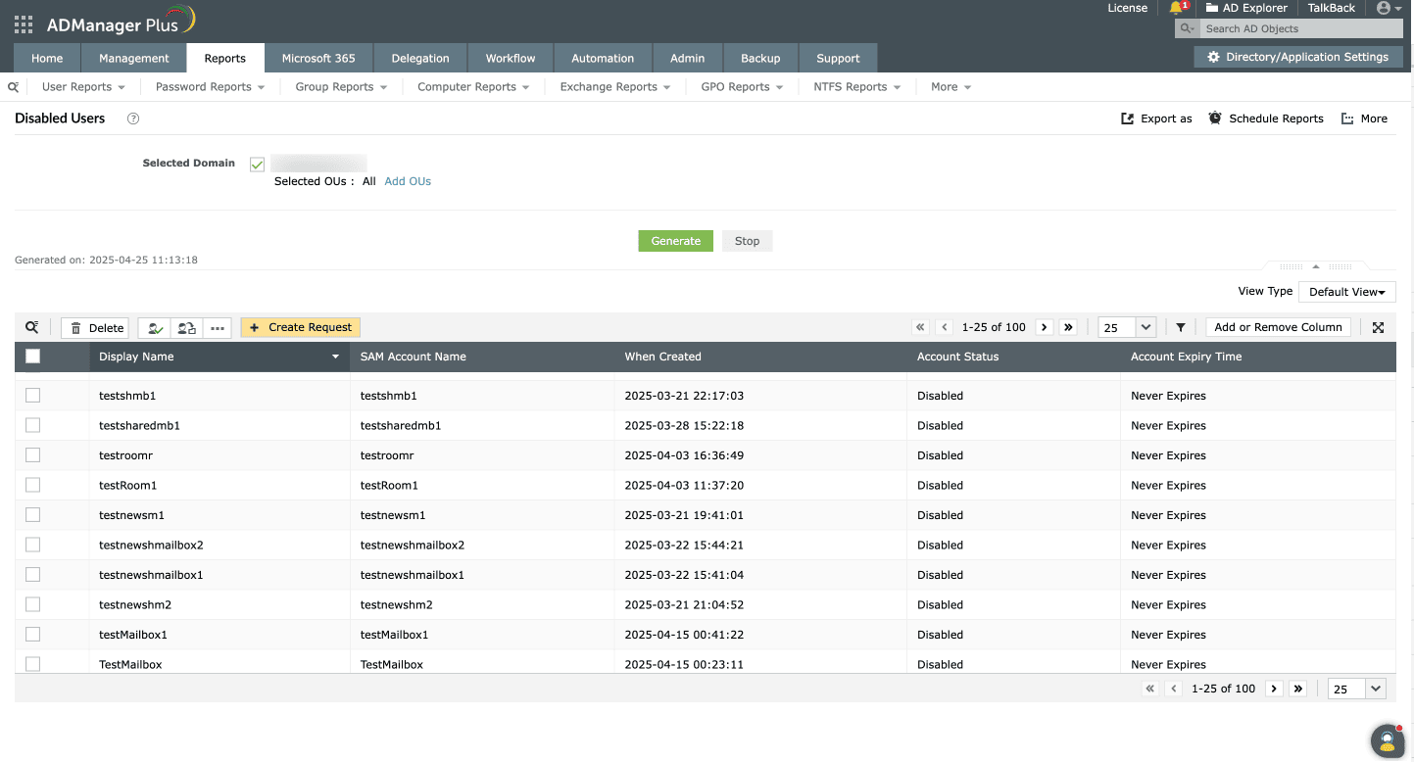
Task: Open Schedule Reports
Action: coord(1266,118)
